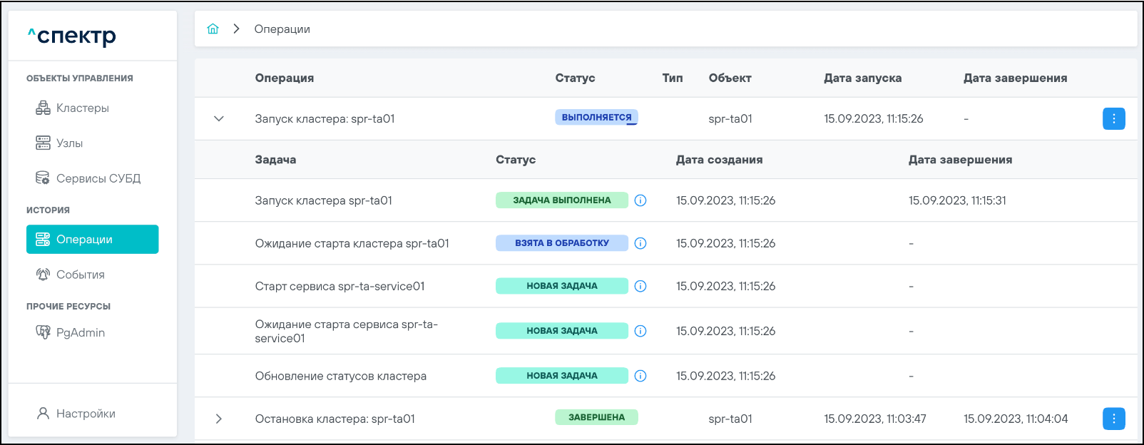Show info for Ожидание старта сервиса task

(x=640, y=331)
